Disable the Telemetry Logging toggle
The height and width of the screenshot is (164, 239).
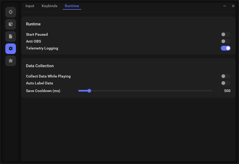225,48
